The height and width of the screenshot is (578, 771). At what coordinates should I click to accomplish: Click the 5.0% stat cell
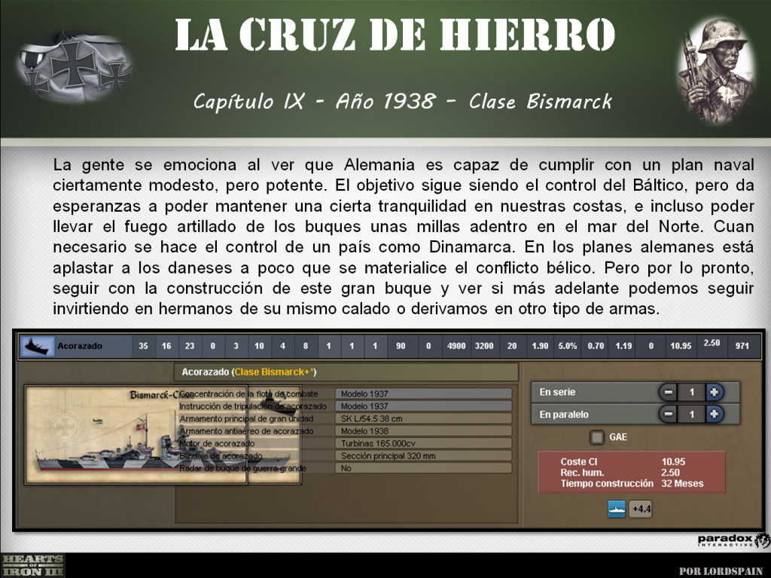pos(568,346)
